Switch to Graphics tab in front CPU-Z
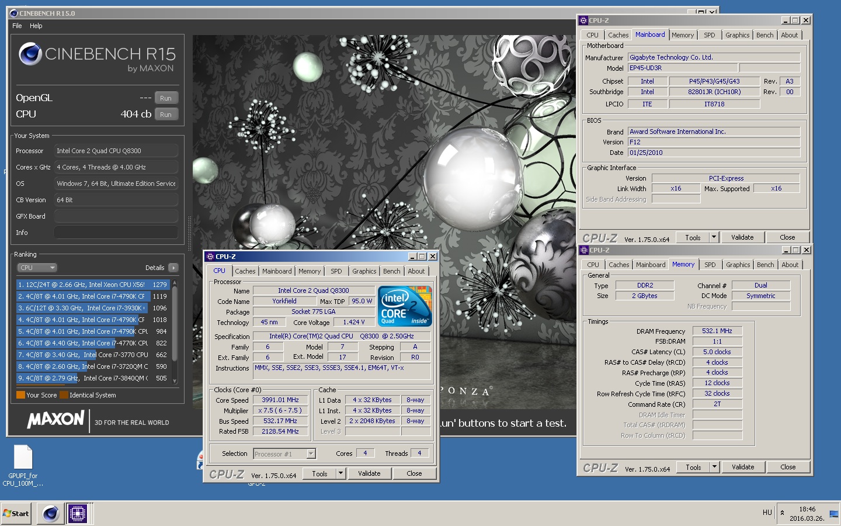The image size is (841, 526). tap(364, 271)
